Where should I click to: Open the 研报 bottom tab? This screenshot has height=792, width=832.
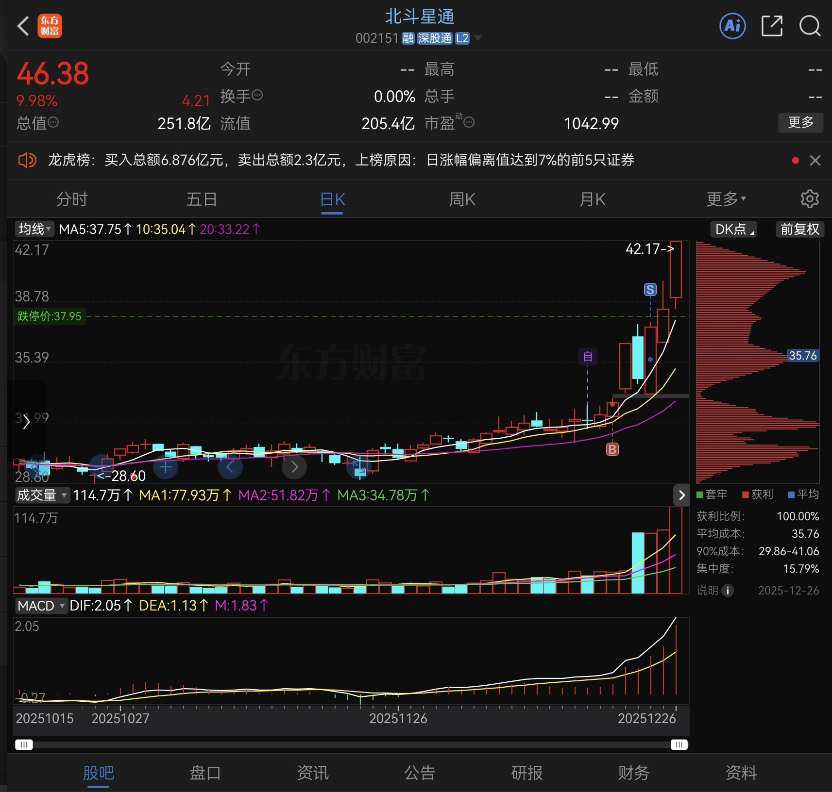[x=526, y=773]
